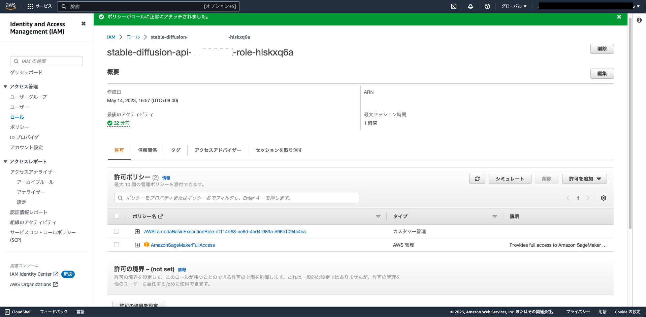Click the シミュレート button
This screenshot has width=646, height=317.
pyautogui.click(x=510, y=179)
